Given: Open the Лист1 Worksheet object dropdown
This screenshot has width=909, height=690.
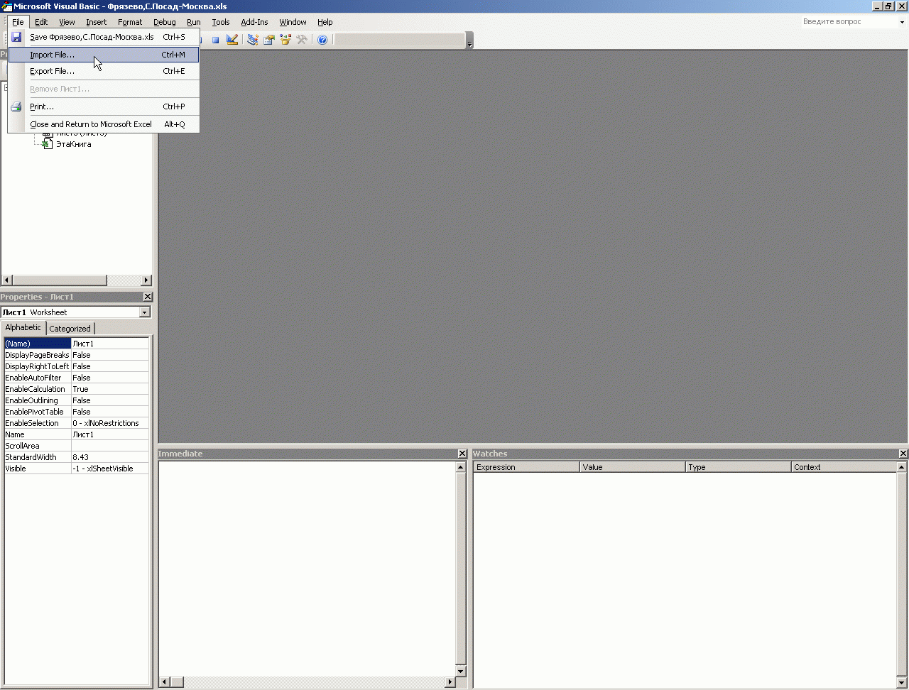Looking at the screenshot, I should coord(145,312).
